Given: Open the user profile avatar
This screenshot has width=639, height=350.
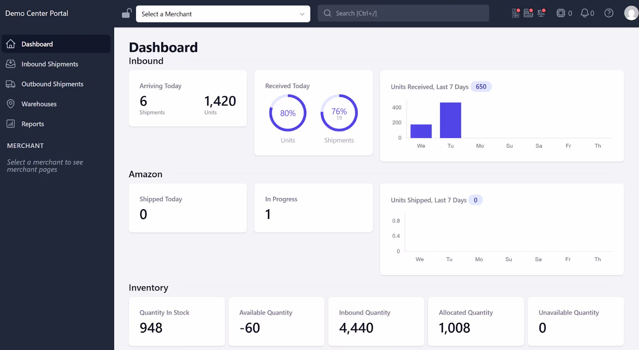Looking at the screenshot, I should [x=631, y=13].
